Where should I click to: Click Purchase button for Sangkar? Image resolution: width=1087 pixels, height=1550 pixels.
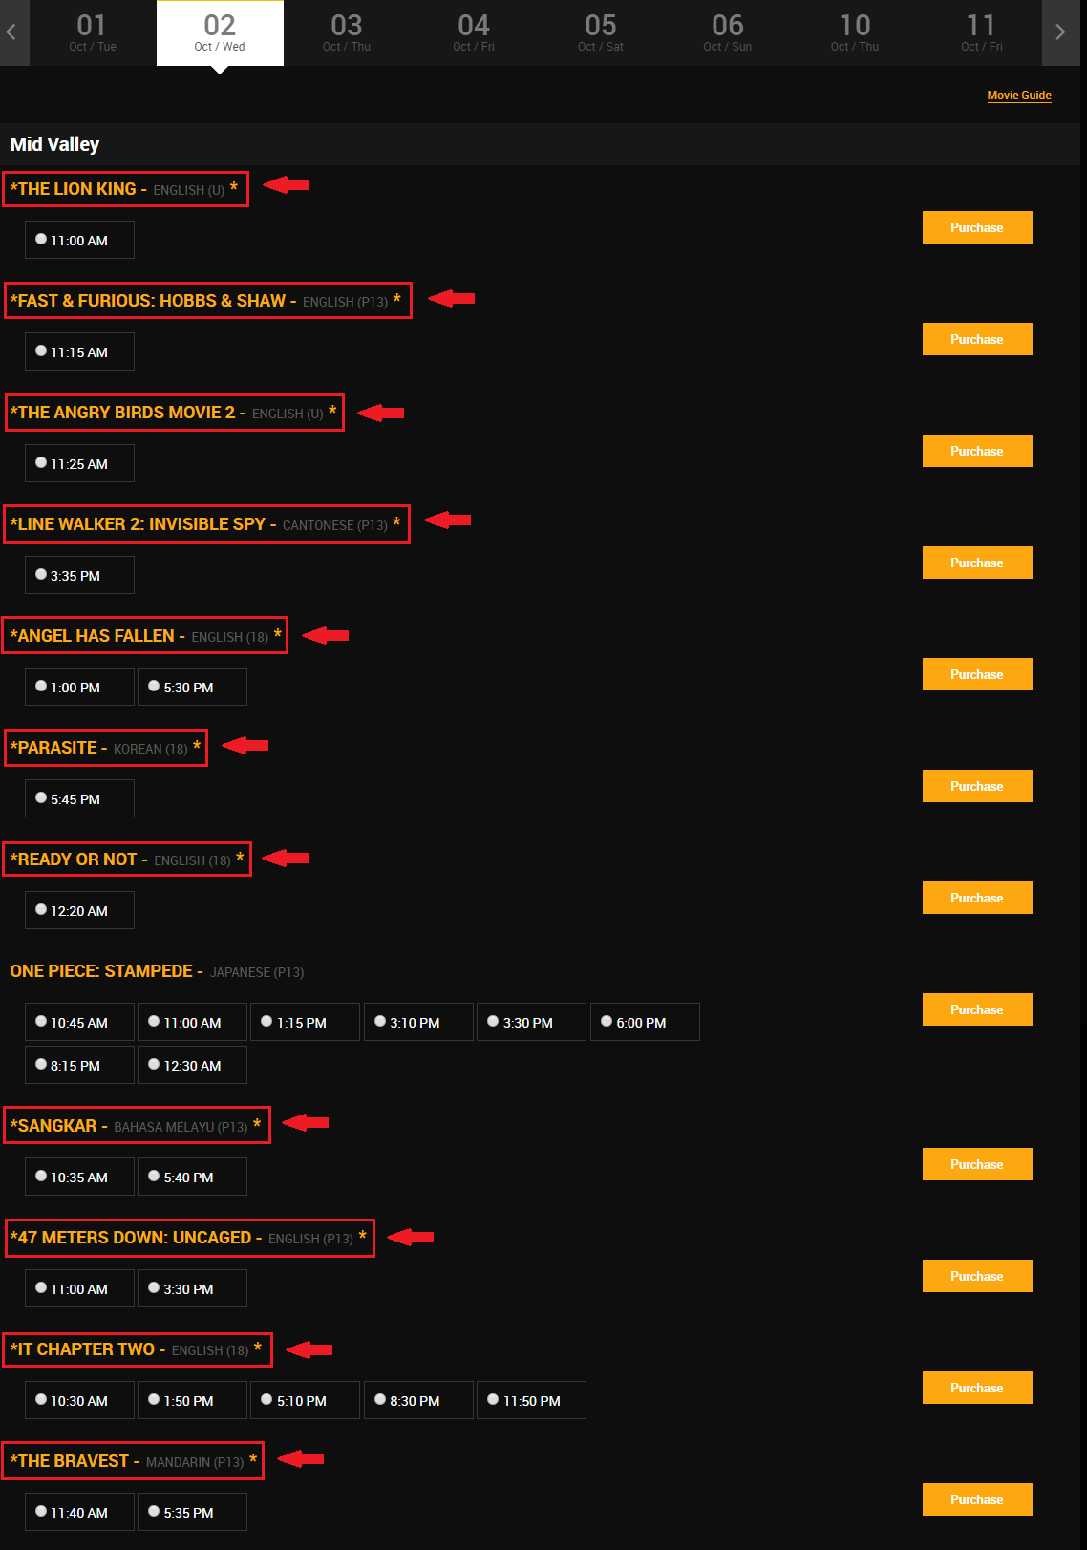pyautogui.click(x=976, y=1164)
